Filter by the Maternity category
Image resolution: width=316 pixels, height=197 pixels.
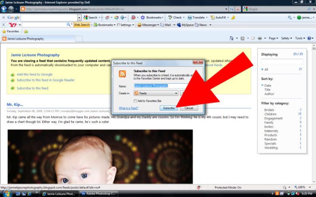coord(271,131)
